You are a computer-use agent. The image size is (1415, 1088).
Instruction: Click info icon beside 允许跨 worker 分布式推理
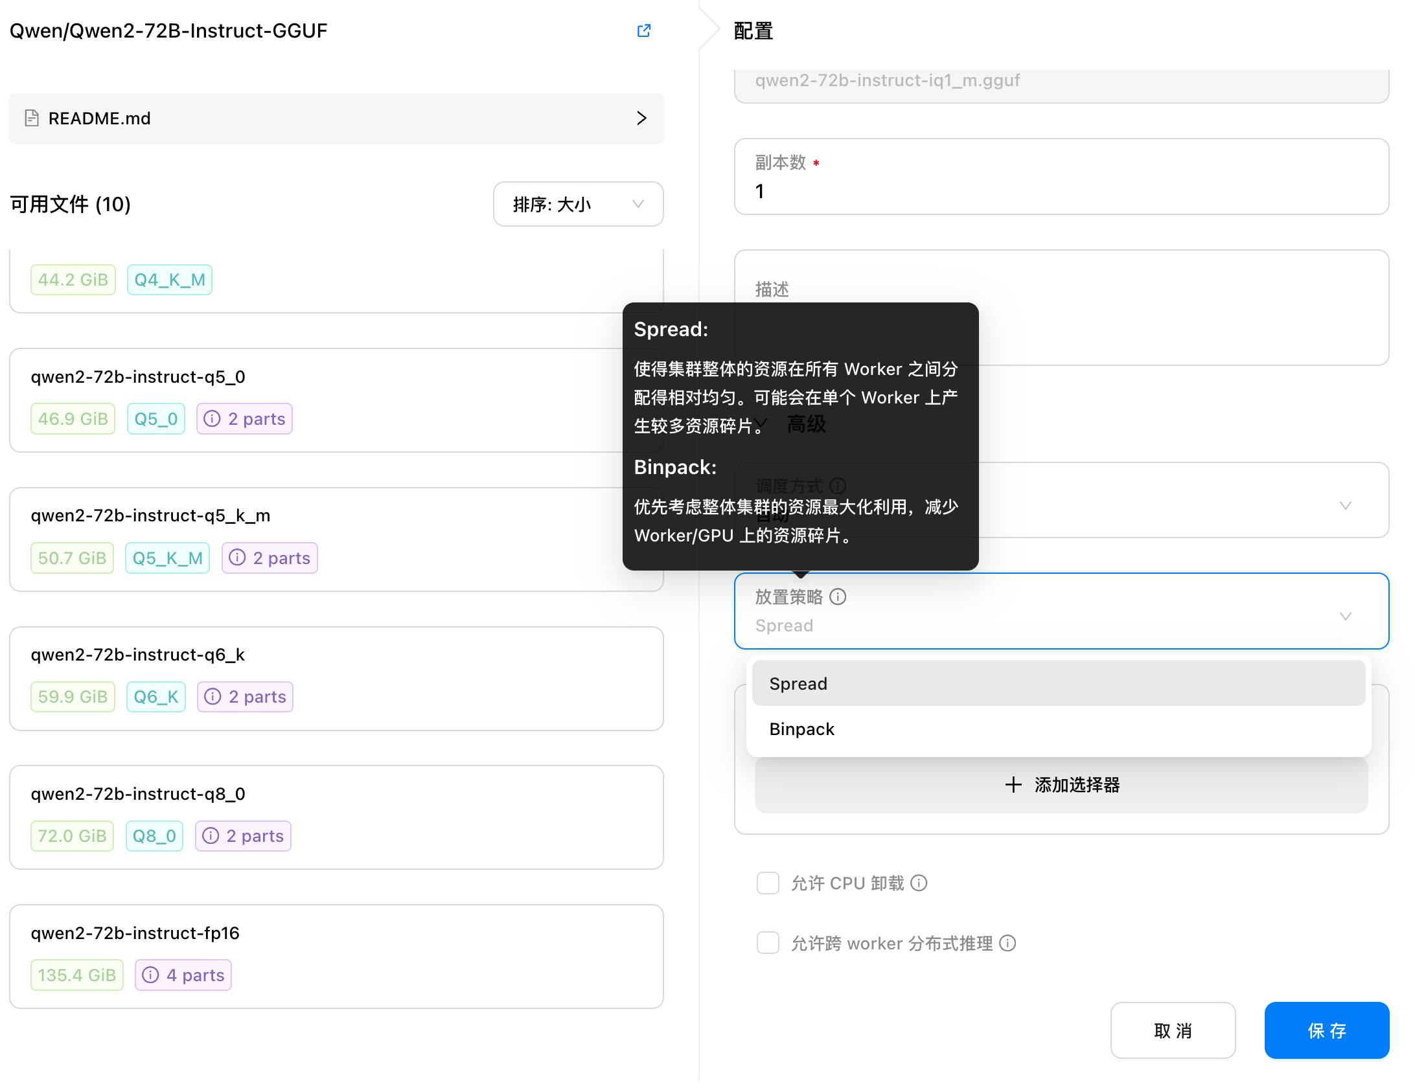(x=1007, y=943)
